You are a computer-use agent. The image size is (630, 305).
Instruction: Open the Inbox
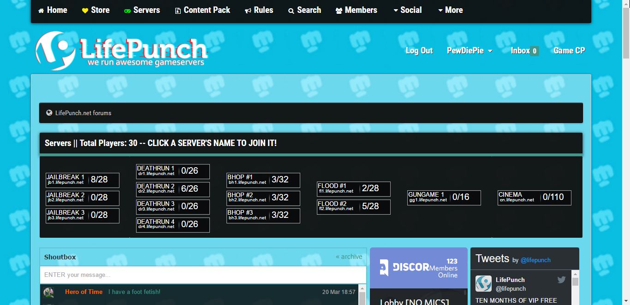(x=524, y=51)
